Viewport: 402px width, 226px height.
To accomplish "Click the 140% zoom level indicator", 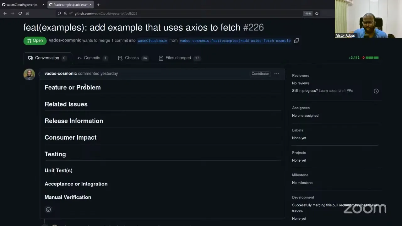I will [x=307, y=13].
